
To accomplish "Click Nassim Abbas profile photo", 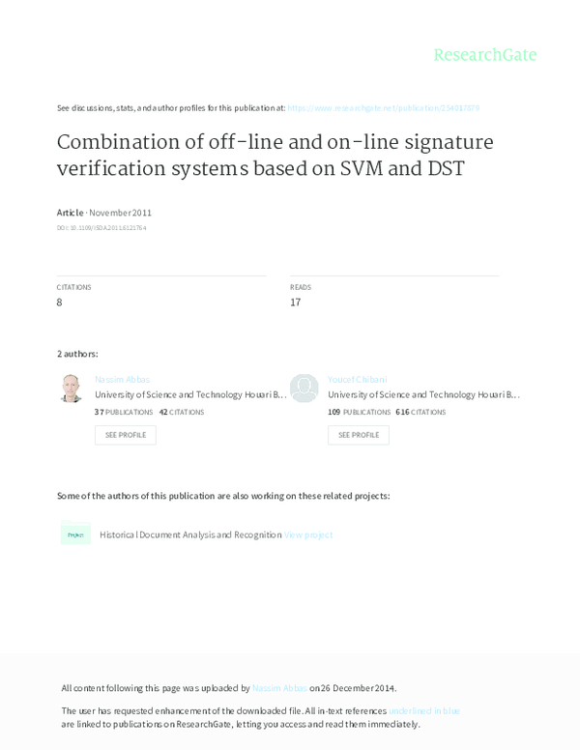I will coord(71,389).
